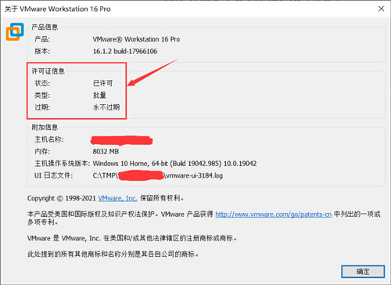
Task: Close the About VMware Workstation dialog
Action: [x=381, y=9]
